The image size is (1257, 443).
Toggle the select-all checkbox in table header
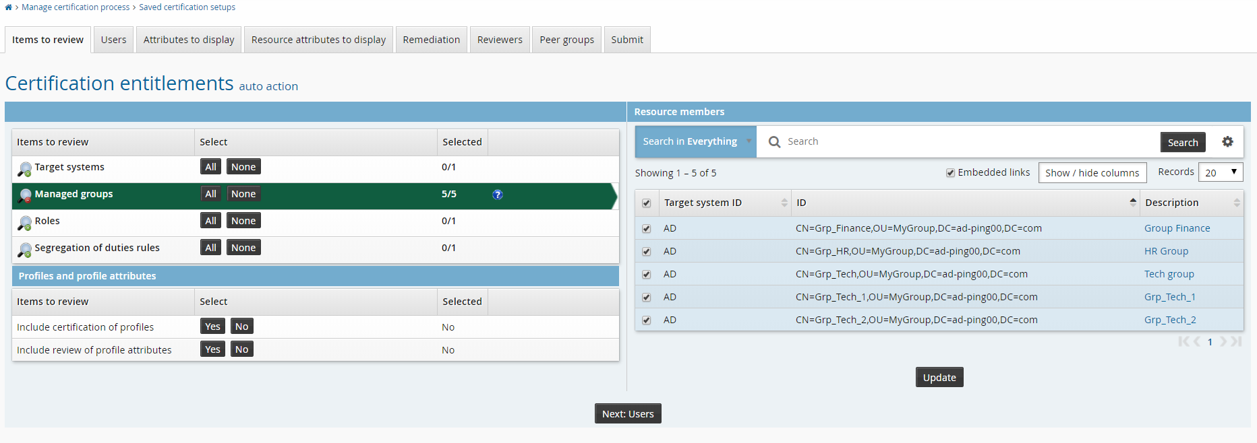647,203
